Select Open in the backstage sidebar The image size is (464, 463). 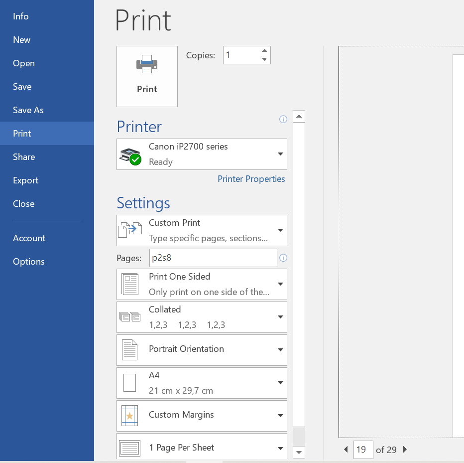[47, 63]
